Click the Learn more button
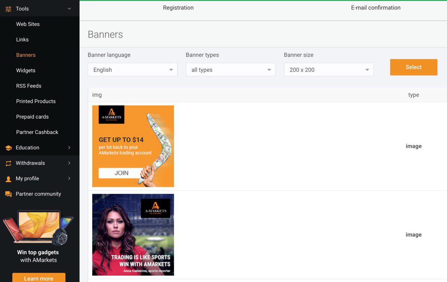 click(39, 278)
